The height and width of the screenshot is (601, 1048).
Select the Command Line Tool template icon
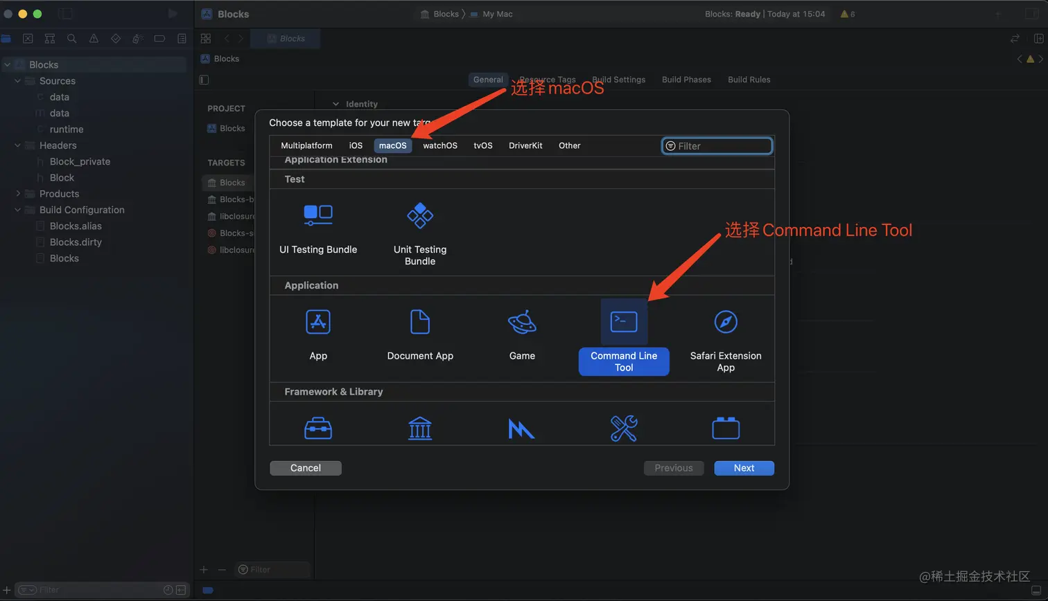tap(624, 322)
